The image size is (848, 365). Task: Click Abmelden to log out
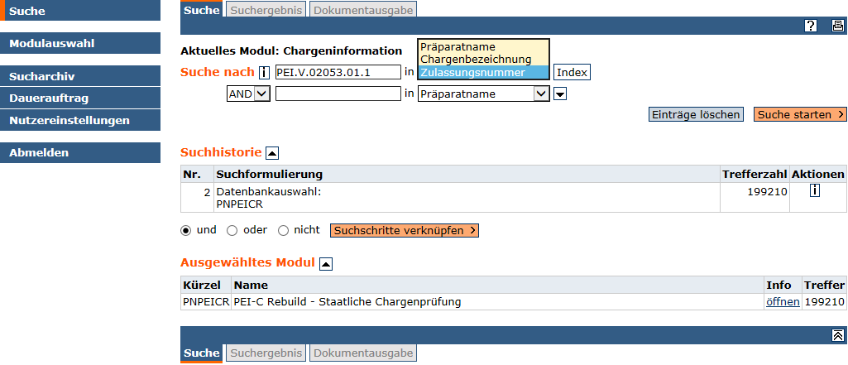[80, 152]
